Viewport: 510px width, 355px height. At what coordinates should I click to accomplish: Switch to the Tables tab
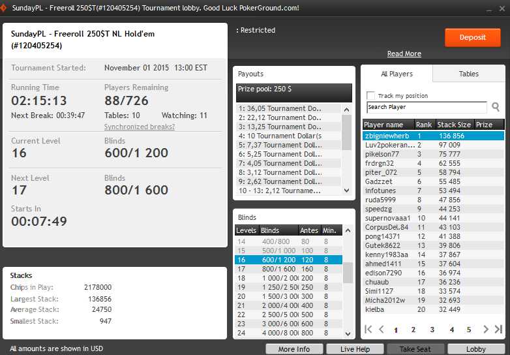[x=468, y=74]
